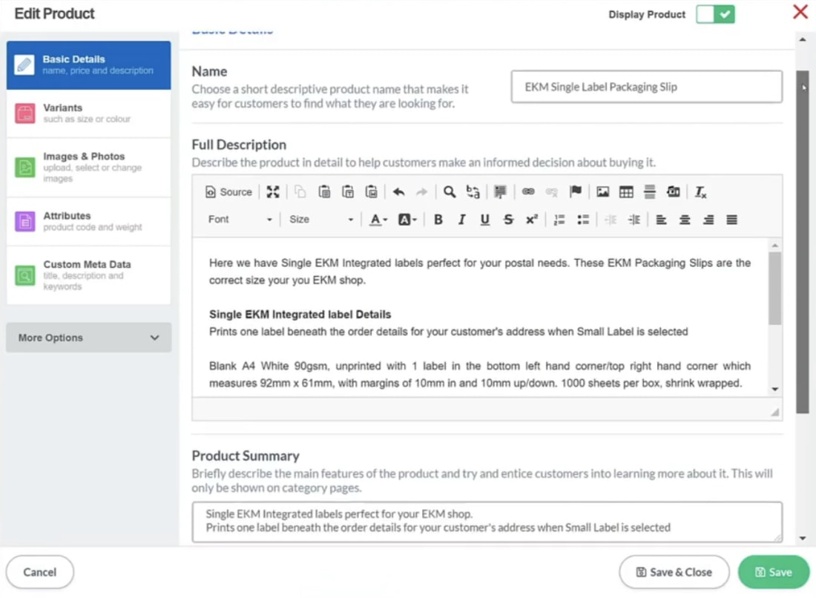Align text left
This screenshot has width=816, height=598.
pyautogui.click(x=662, y=220)
